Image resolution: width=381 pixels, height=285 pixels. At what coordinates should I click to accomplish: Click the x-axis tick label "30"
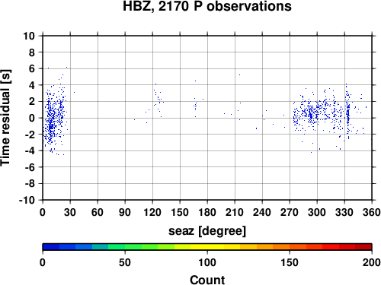click(x=70, y=212)
